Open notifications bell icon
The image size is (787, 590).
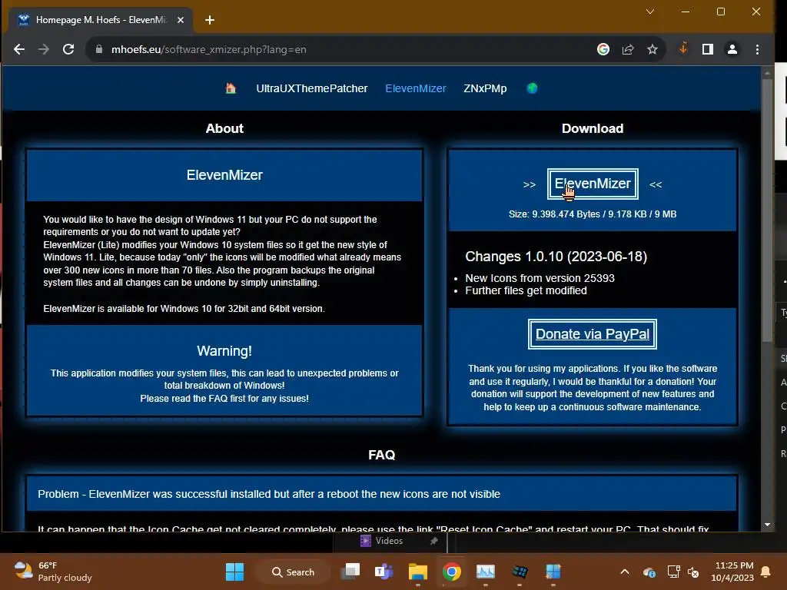[x=766, y=572]
